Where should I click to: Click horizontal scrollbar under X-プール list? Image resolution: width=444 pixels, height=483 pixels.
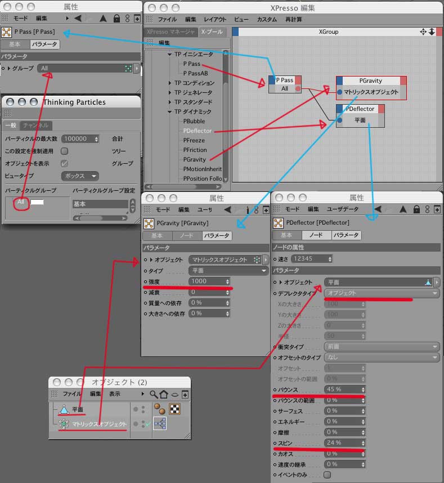pos(183,187)
